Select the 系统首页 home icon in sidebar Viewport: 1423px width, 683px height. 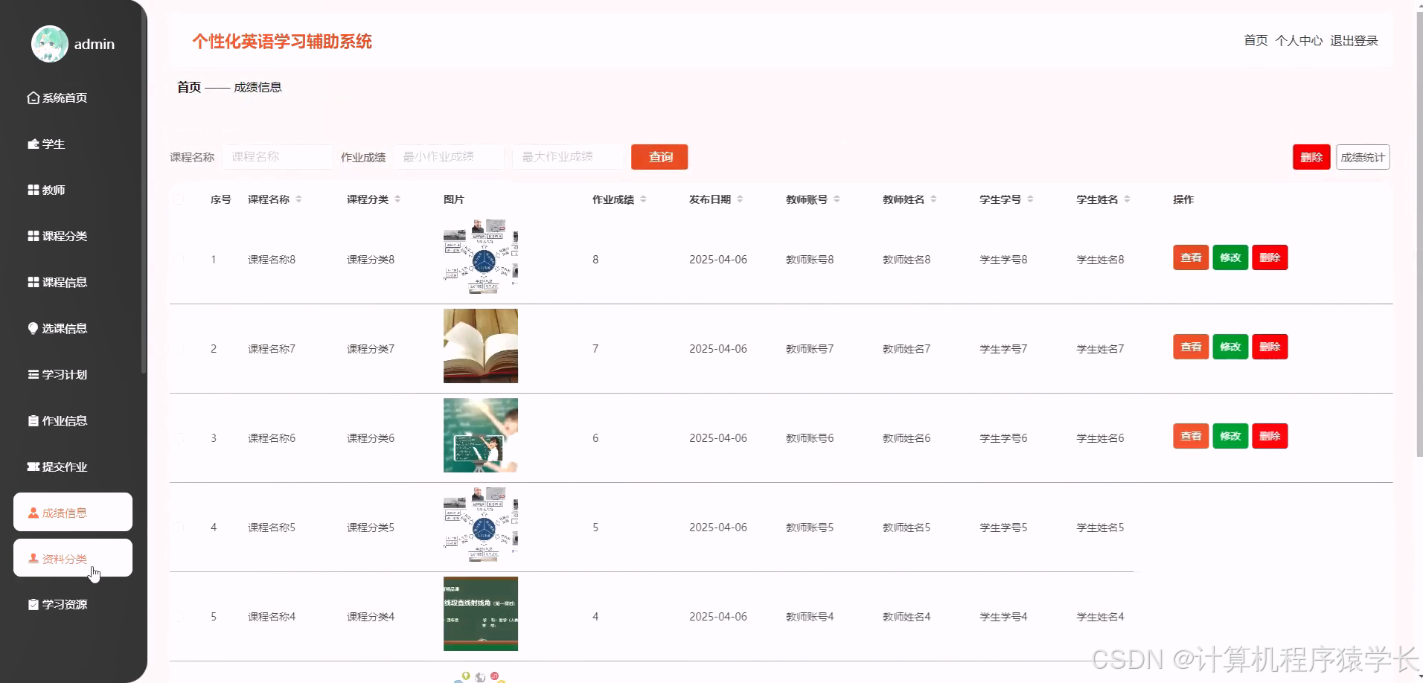tap(33, 97)
